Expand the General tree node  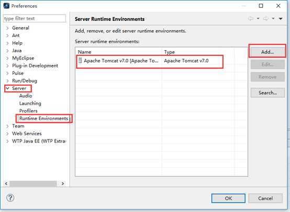click(x=7, y=28)
